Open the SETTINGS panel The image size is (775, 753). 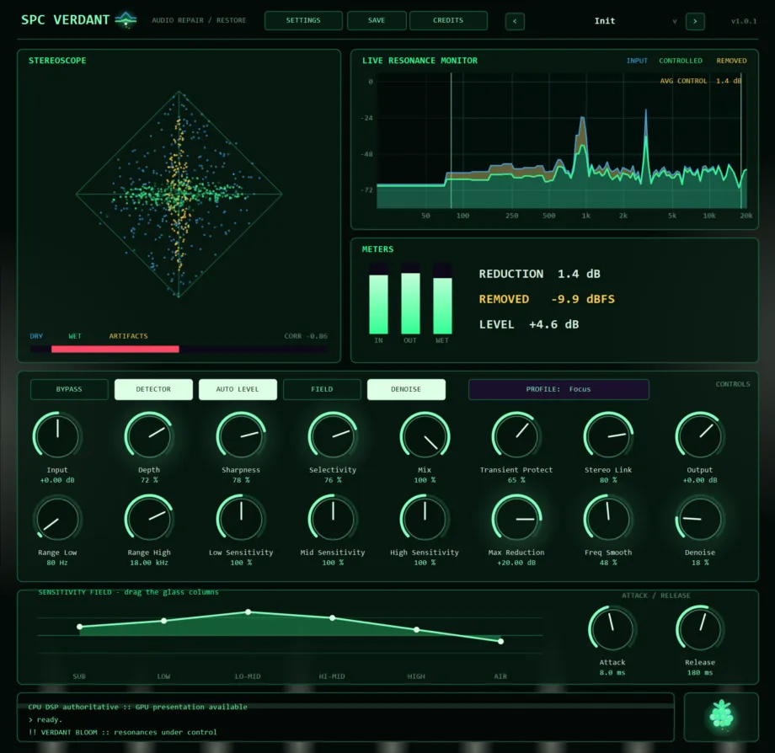pyautogui.click(x=303, y=20)
